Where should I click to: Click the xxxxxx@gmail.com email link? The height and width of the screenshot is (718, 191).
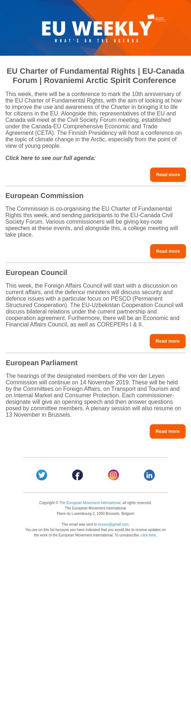pyautogui.click(x=113, y=525)
